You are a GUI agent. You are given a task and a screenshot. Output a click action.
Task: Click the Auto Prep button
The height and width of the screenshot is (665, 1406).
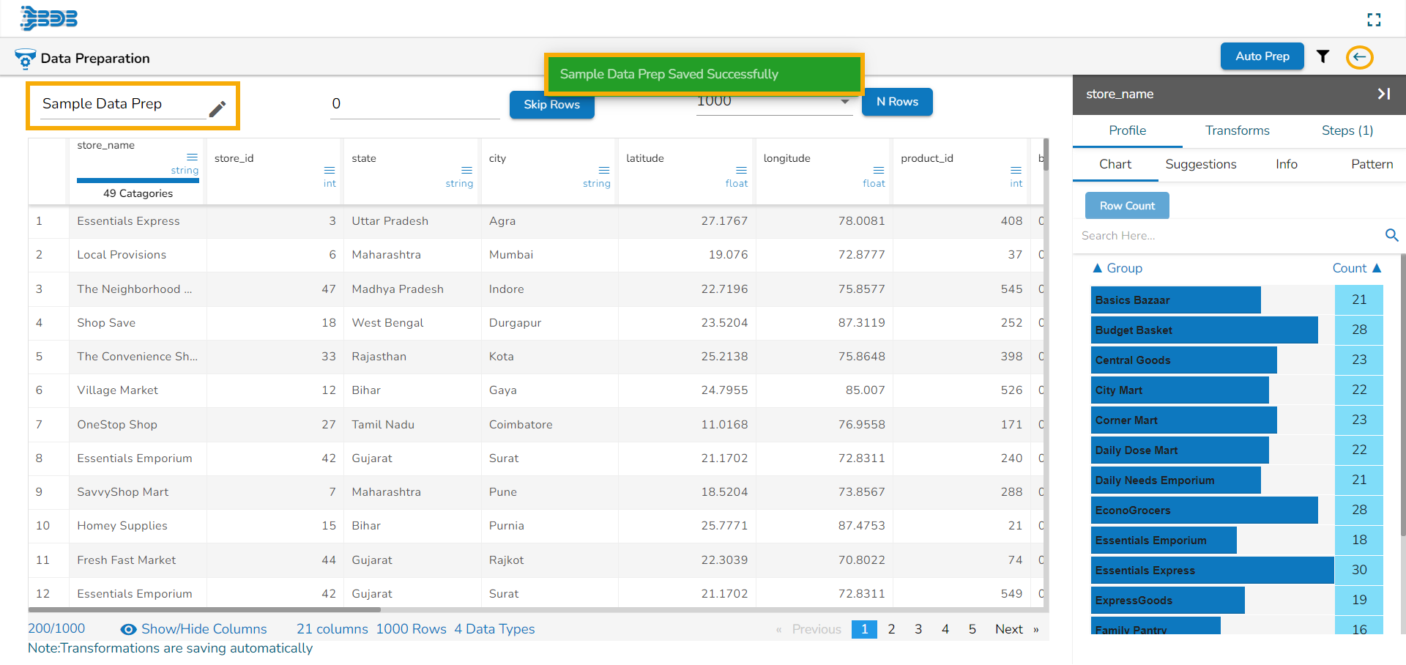click(x=1262, y=56)
